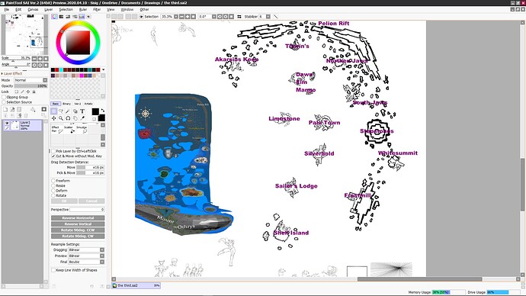
Task: Swap foreground and background colors
Action: tap(103, 110)
